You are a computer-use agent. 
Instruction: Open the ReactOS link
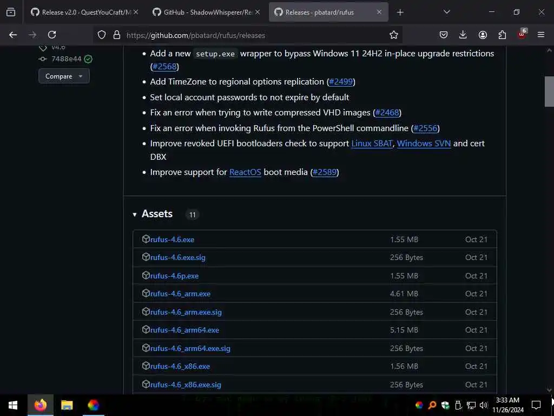click(x=245, y=172)
